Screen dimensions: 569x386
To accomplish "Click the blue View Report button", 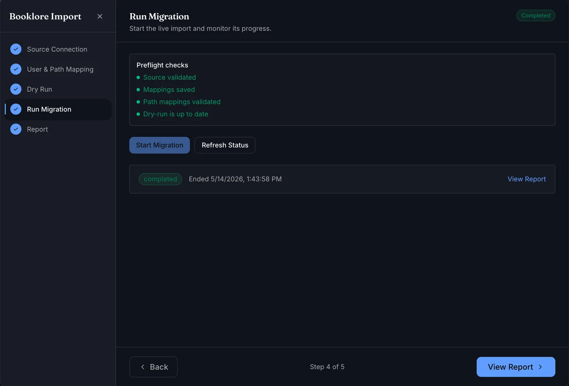I will pos(515,367).
